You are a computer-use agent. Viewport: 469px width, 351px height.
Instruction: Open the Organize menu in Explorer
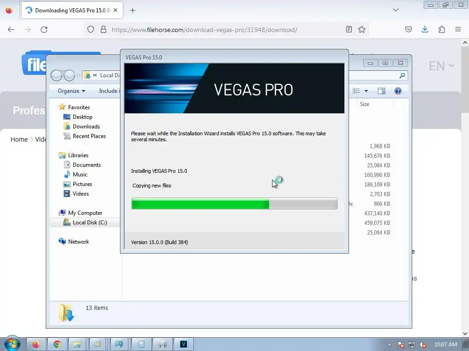pos(71,91)
